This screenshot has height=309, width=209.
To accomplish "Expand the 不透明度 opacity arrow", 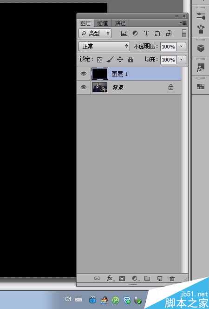I will pyautogui.click(x=182, y=47).
